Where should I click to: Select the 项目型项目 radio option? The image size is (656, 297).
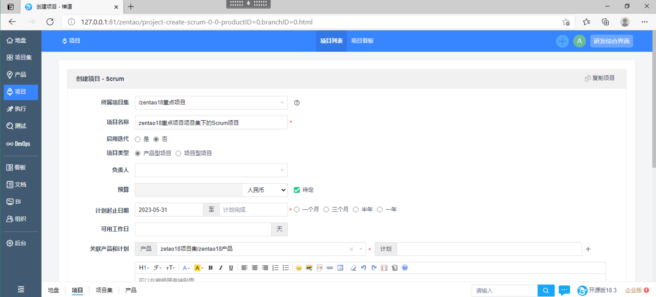tap(179, 153)
